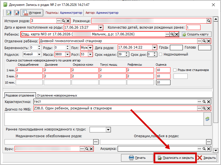Clear the Ребенок field
The width and height of the screenshot is (221, 165).
coord(177,34)
